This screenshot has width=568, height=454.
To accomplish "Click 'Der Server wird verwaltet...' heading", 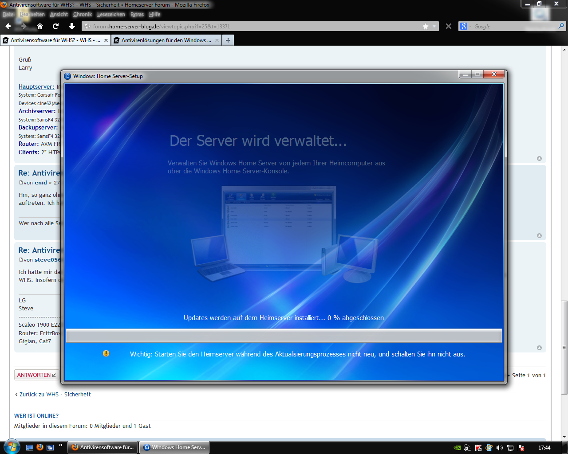I will tap(258, 141).
